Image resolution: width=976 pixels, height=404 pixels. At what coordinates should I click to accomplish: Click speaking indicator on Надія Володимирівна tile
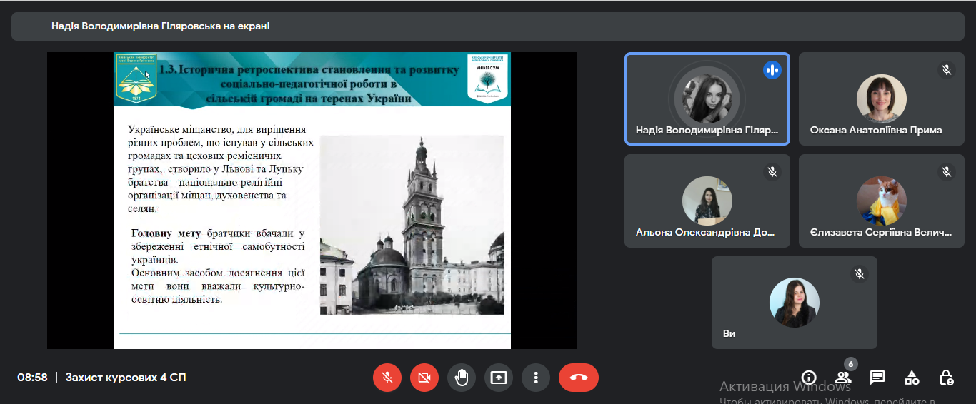coord(772,70)
